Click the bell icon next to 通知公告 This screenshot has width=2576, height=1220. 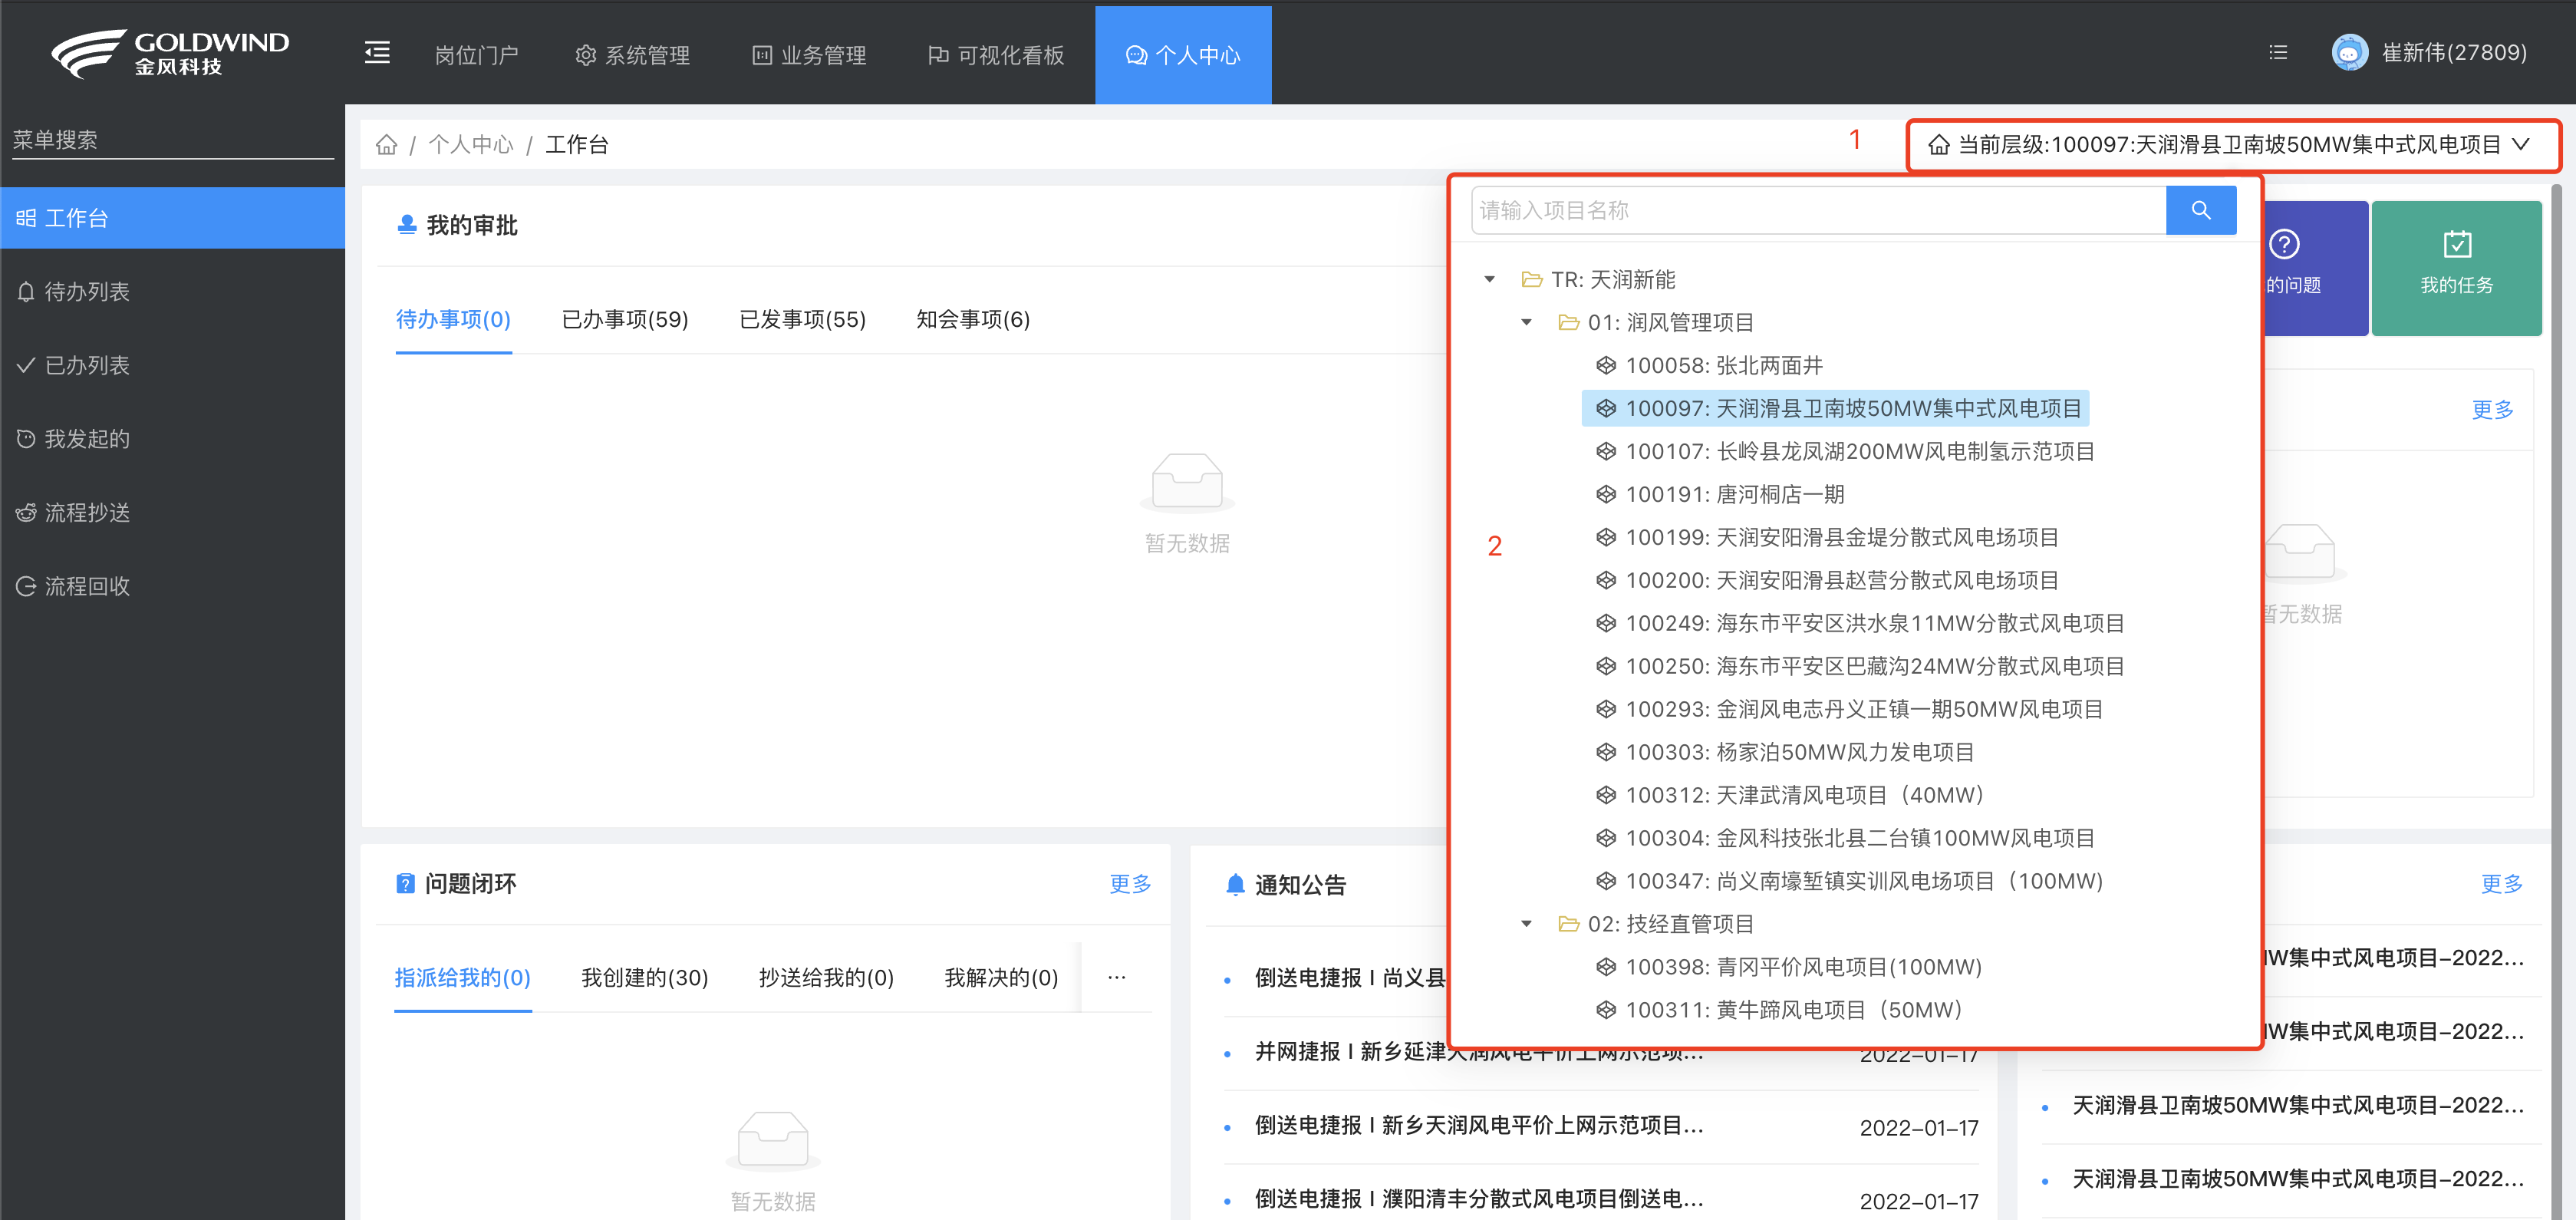[x=1235, y=884]
